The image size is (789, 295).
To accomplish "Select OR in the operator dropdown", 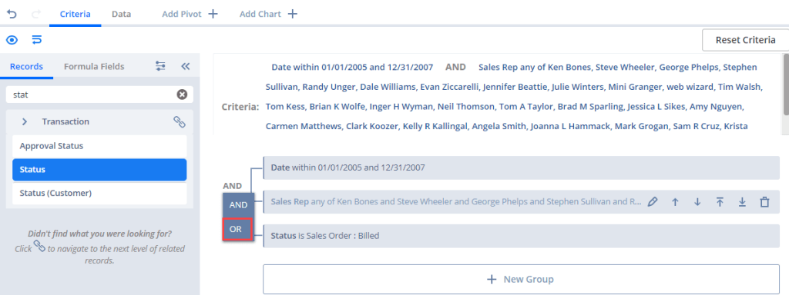I will pos(237,229).
